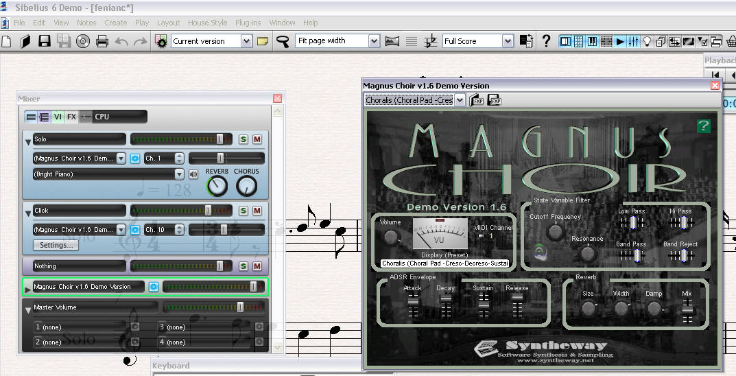The image size is (736, 376).
Task: Open the Plug-ins menu
Action: pyautogui.click(x=248, y=23)
